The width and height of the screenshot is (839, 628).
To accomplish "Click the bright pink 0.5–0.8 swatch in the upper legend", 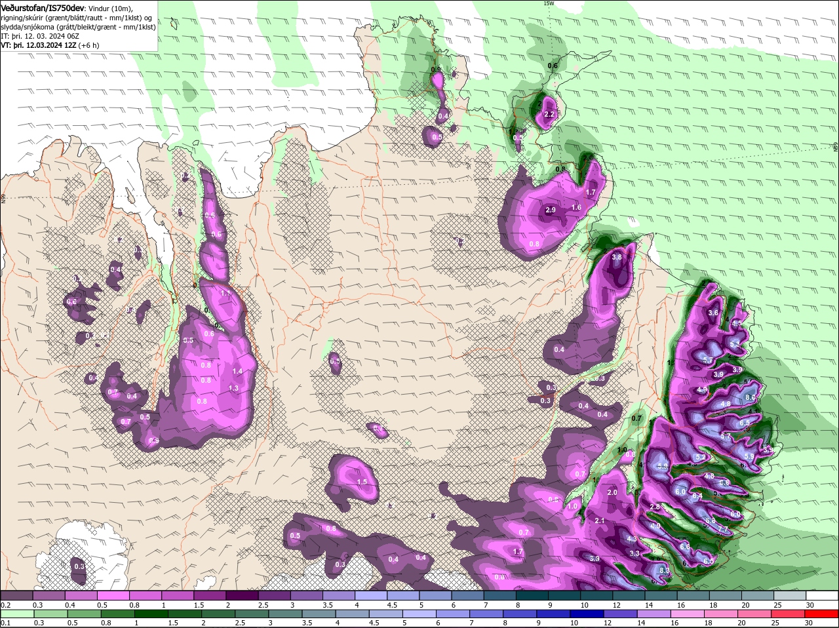I will pyautogui.click(x=113, y=596).
